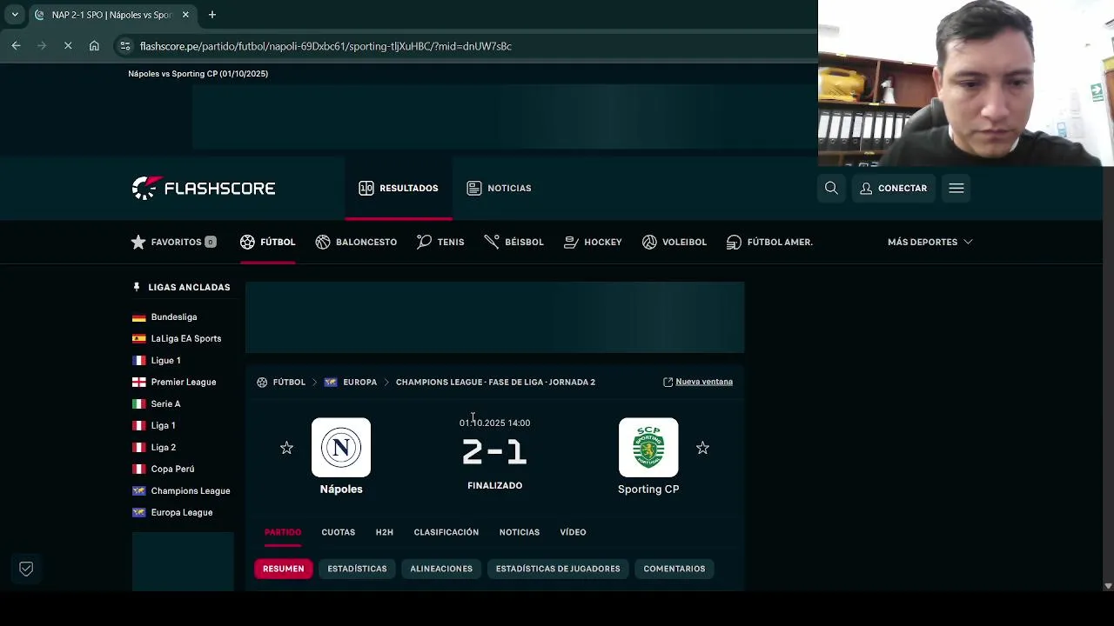
Task: Open site information icon in address bar
Action: click(x=125, y=46)
